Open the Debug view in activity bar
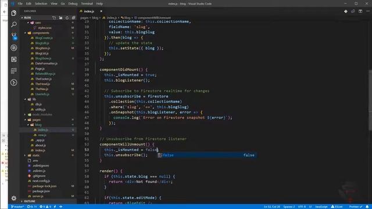Screen dimensions: 372x209 (x=14, y=48)
